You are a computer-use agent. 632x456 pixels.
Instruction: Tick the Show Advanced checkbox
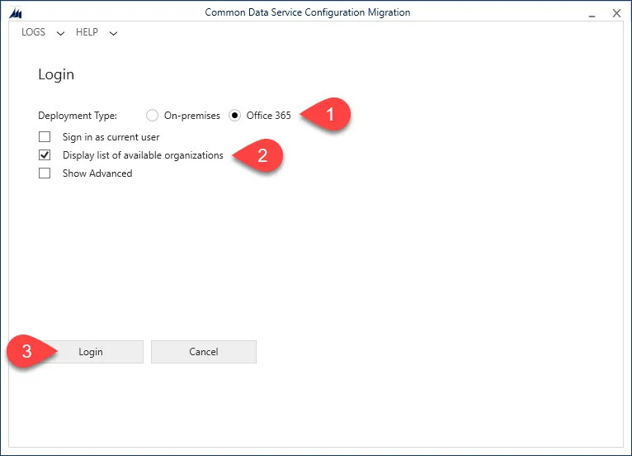(x=45, y=173)
